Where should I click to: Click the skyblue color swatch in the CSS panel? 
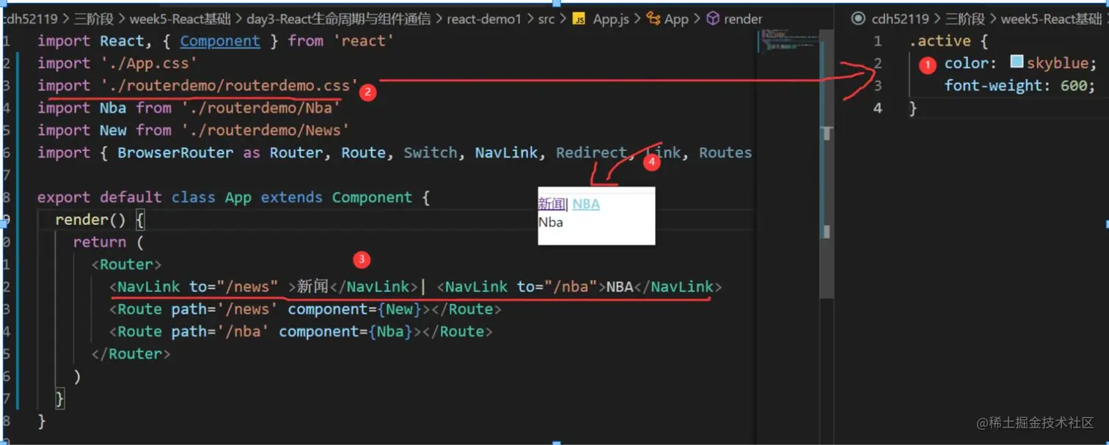point(1016,63)
